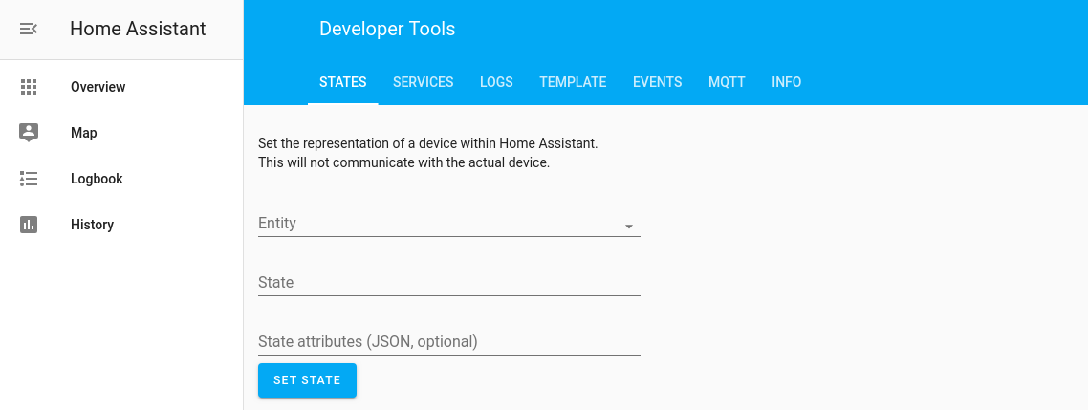Click the Overview grid icon
Screen dimensions: 1088x410
[29, 87]
